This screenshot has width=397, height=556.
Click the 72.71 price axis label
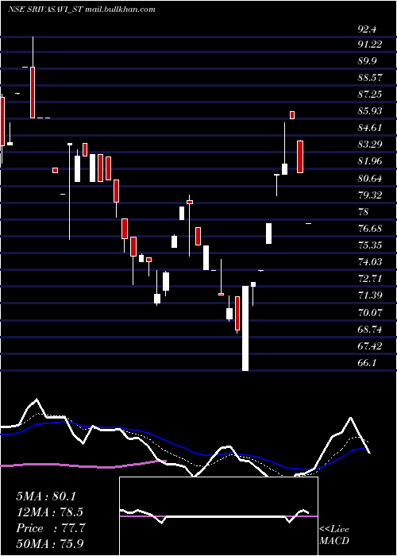[370, 279]
